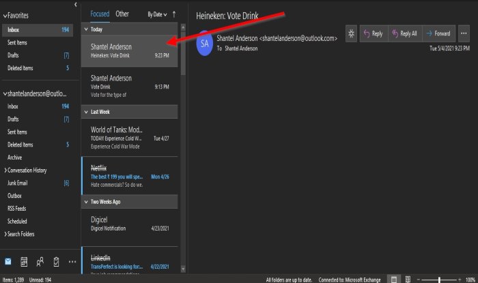The width and height of the screenshot is (478, 283).
Task: Select the Netflix email
Action: coord(130,176)
